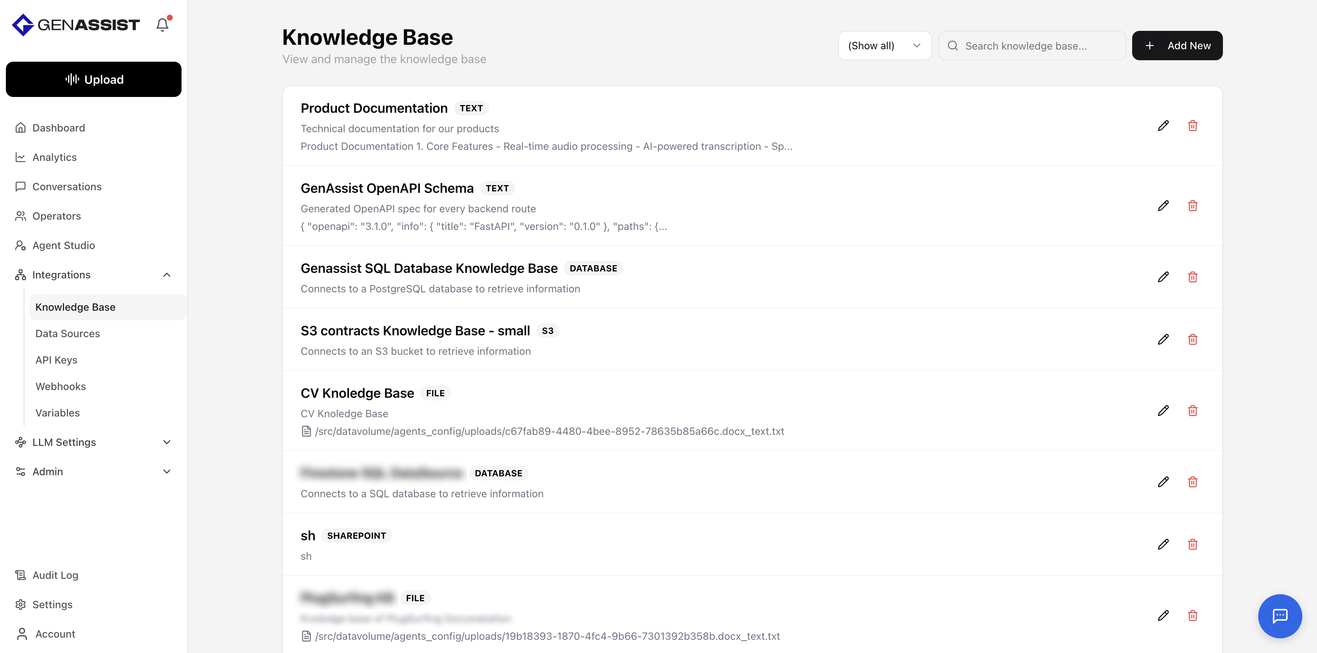The width and height of the screenshot is (1317, 653).
Task: Click the GenAssist logo
Action: pyautogui.click(x=76, y=25)
